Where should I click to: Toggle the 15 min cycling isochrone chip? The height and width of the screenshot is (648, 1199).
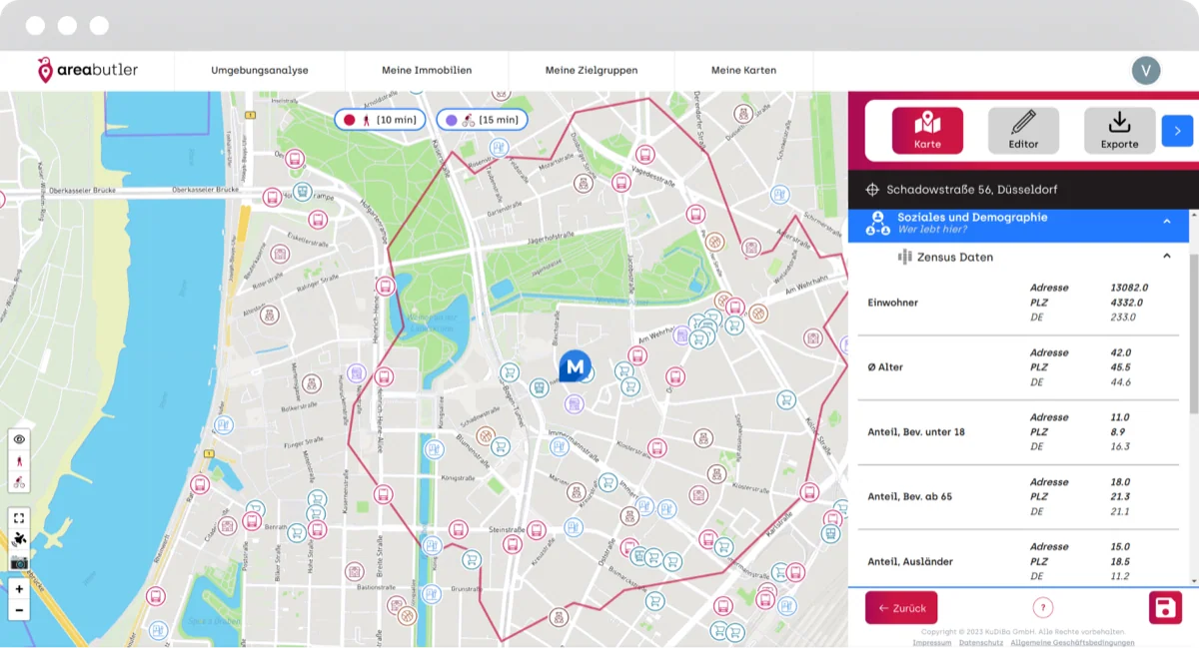[482, 120]
